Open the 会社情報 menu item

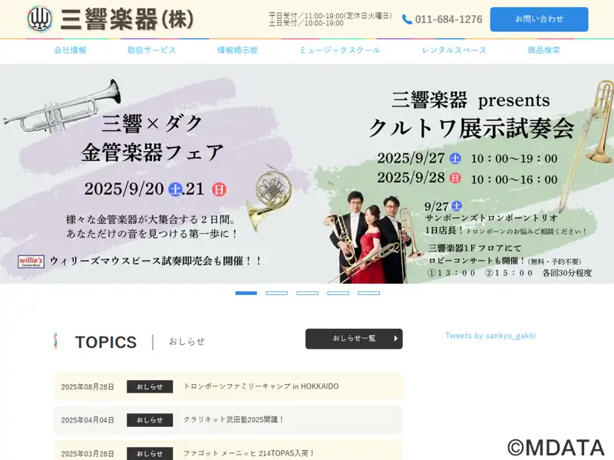pos(70,50)
